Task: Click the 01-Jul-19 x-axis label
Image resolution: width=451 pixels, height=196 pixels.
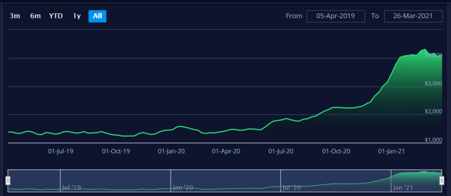Action: (x=61, y=151)
